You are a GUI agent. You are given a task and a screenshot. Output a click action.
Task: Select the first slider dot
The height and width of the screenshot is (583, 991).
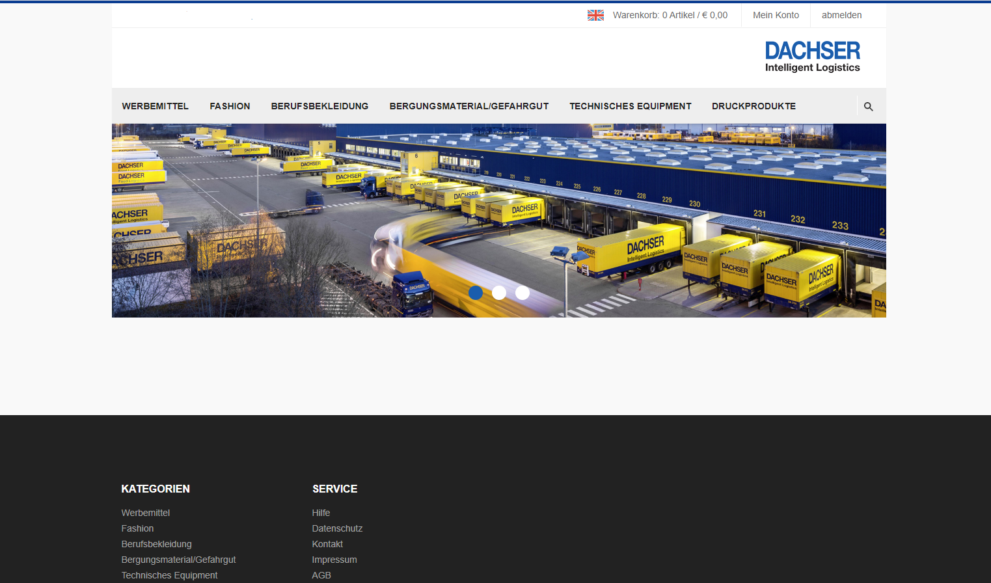click(x=476, y=293)
